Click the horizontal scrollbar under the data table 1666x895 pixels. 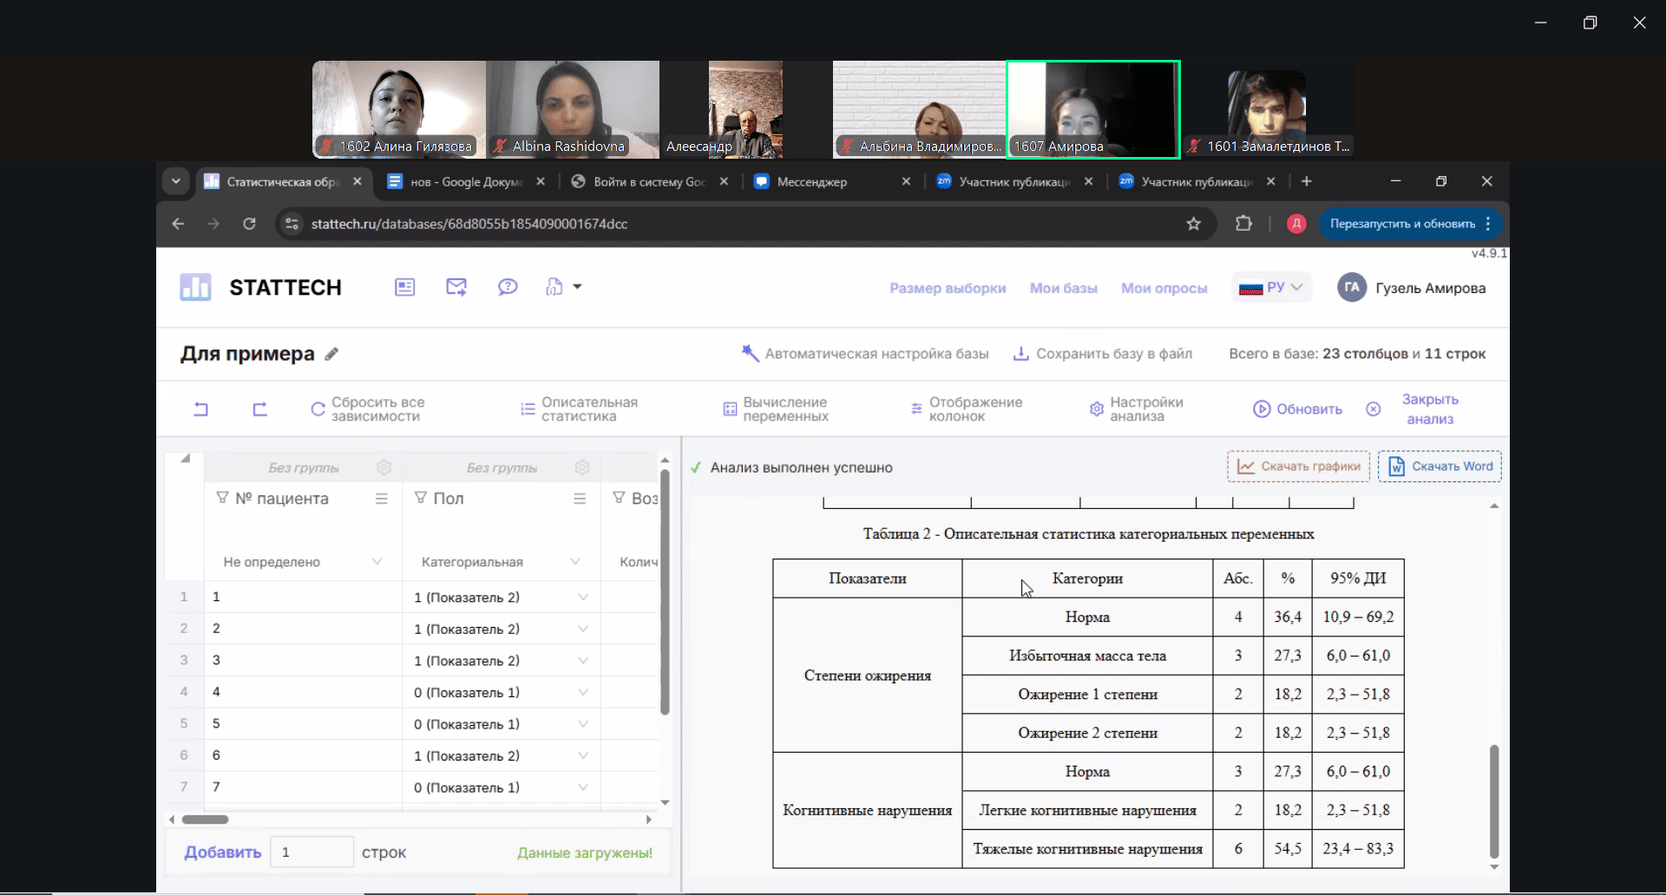coord(205,820)
